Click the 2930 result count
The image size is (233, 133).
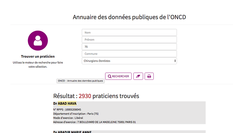85,96
